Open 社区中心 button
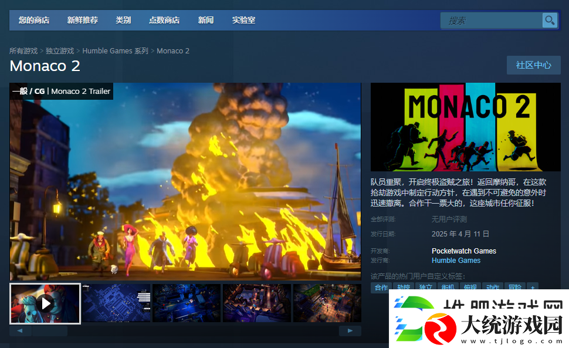569x348 pixels. (533, 65)
